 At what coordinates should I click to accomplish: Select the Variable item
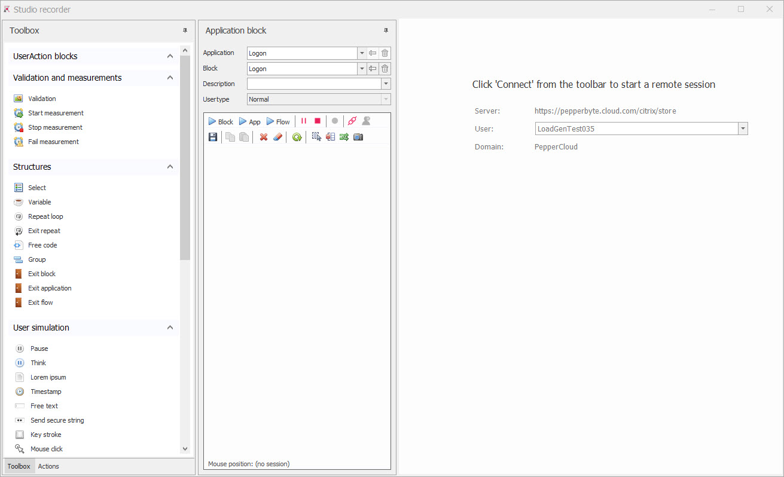point(32,202)
